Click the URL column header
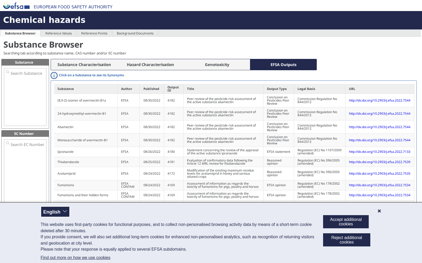Viewport: 422px width, 263px height. [x=380, y=89]
